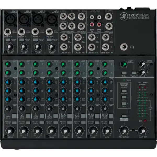Image resolution: width=157 pixels, height=157 pixels.
Task: Select the MIC 2 XLR input connector
Action: pos(24,19)
